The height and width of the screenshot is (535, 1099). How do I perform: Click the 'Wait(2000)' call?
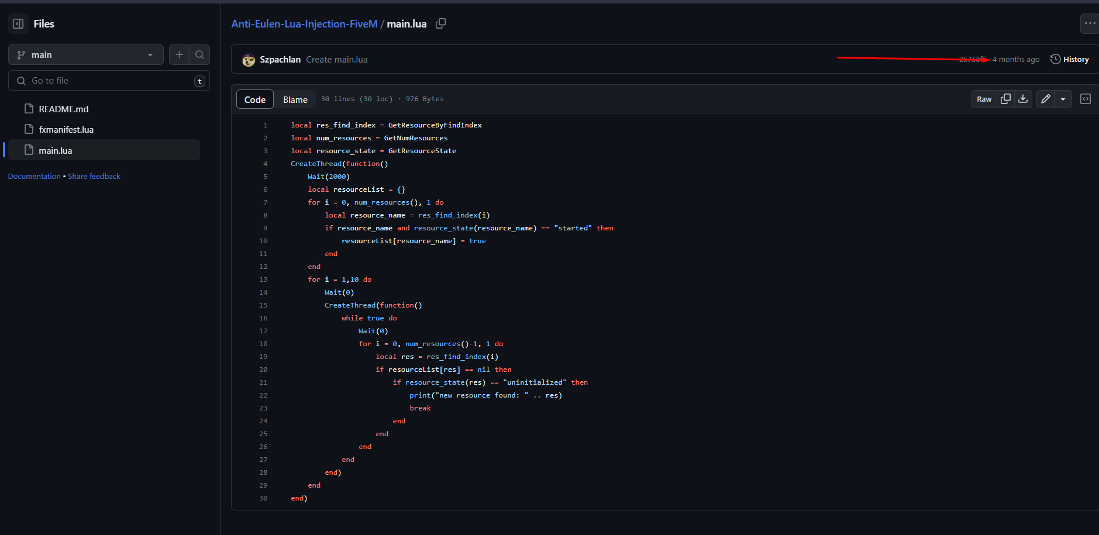329,177
